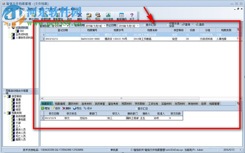This screenshot has width=245, height=153.
Task: Switch to the 履历材料 tab
Action: [x=73, y=103]
